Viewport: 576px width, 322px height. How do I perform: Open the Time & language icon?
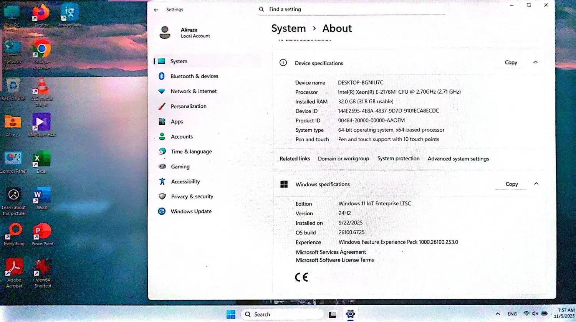coord(162,152)
